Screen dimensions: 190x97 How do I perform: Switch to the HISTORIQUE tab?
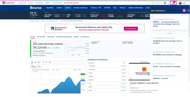(x=85, y=37)
